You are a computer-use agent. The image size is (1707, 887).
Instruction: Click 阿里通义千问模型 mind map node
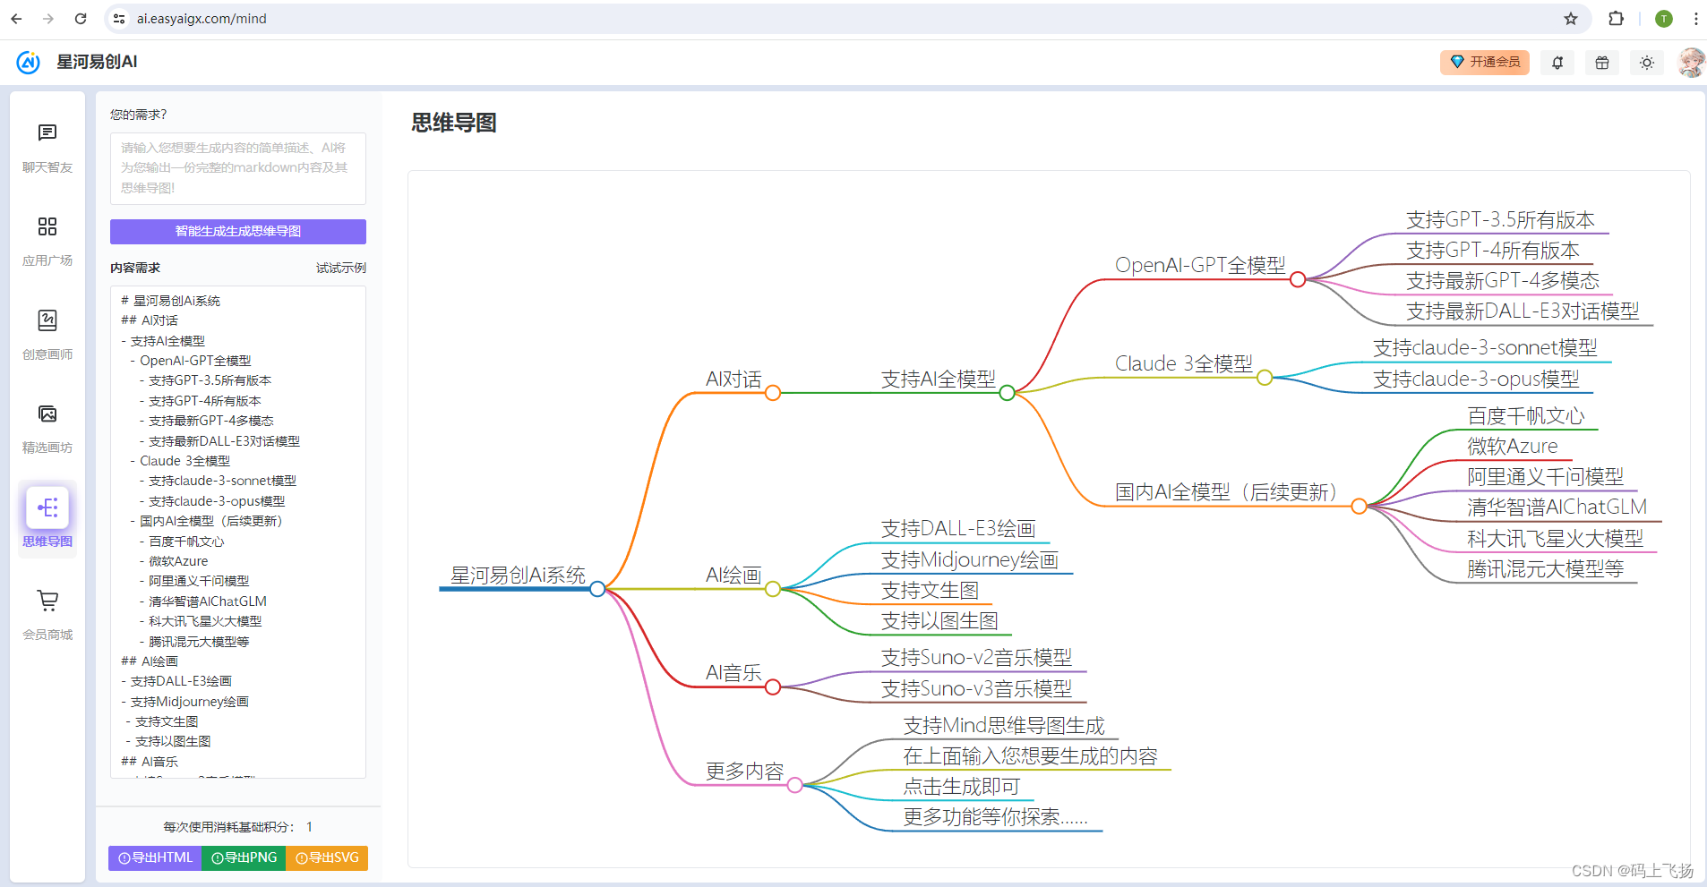[x=1545, y=477]
